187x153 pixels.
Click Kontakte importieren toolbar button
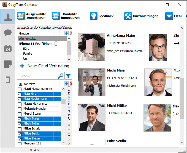[66, 16]
